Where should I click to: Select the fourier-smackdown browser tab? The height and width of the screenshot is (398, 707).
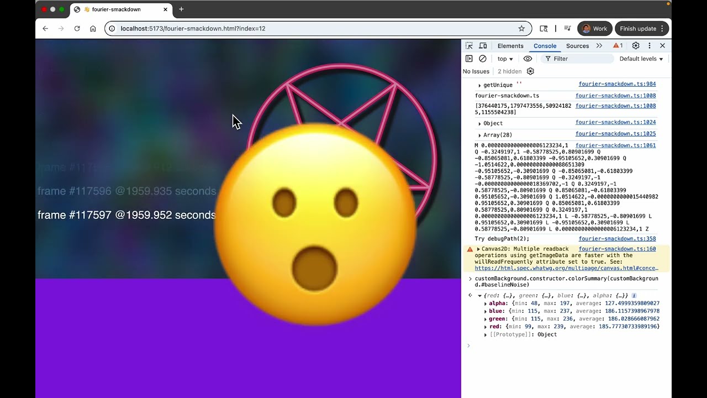[x=121, y=9]
